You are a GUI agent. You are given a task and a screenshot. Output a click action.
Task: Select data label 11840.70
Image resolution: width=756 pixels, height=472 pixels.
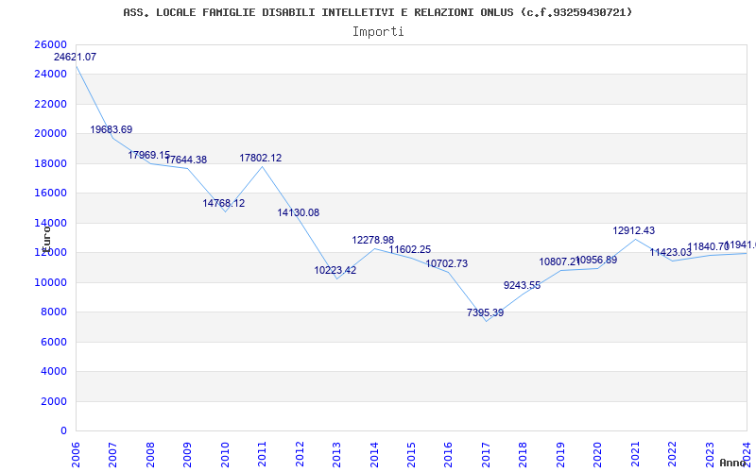tap(708, 247)
